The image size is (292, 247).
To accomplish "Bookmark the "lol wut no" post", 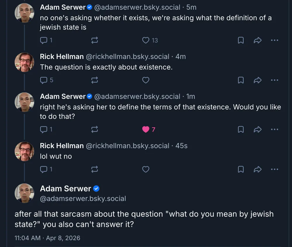I will 241,169.
